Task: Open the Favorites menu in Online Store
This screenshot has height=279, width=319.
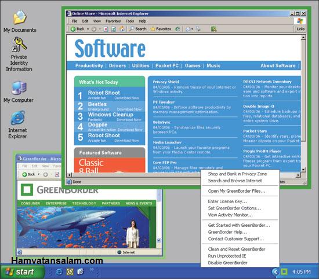Action: [x=113, y=21]
